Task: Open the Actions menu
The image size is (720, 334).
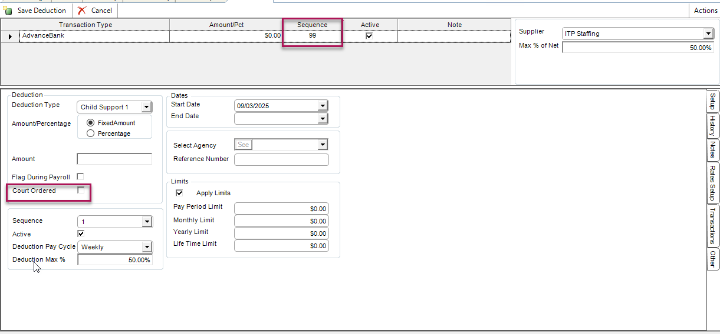Action: [705, 11]
